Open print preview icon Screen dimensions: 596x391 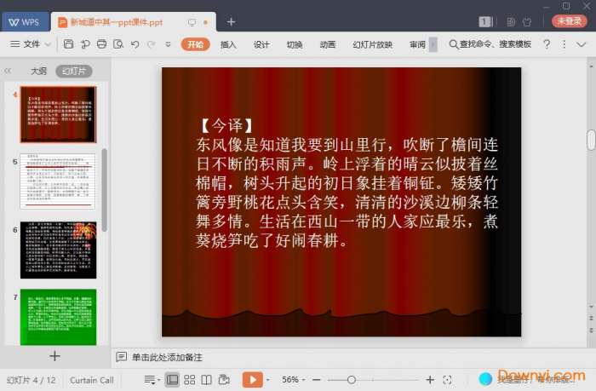118,44
